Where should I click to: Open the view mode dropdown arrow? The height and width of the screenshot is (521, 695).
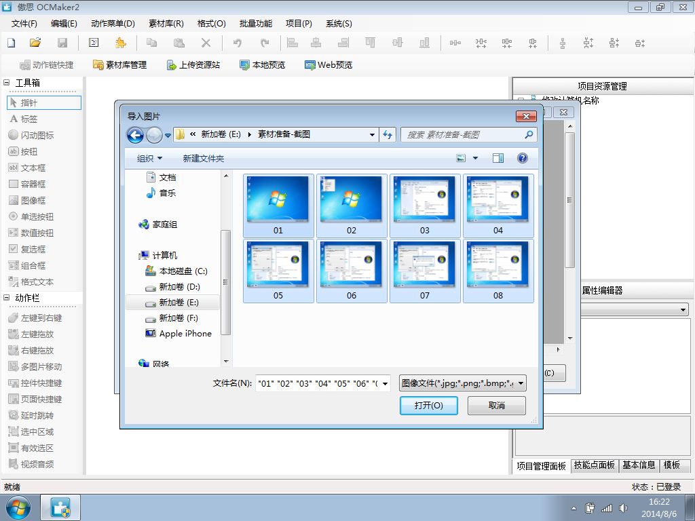[476, 158]
